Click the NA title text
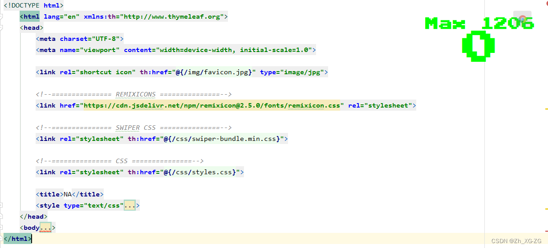Image resolution: width=548 pixels, height=248 pixels. pos(68,194)
